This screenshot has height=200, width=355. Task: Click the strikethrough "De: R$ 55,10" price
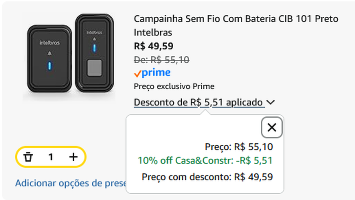pos(162,60)
